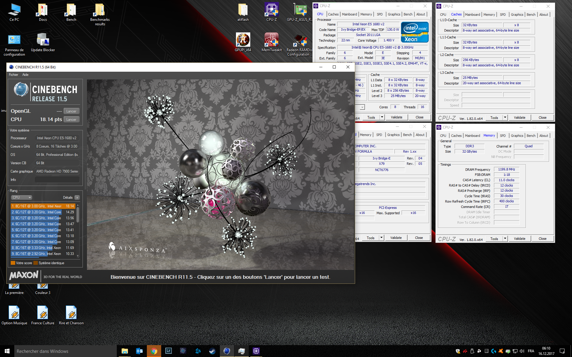The width and height of the screenshot is (572, 357).
Task: Click Close in top-right CPU-Z Caches window
Action: pos(543,118)
